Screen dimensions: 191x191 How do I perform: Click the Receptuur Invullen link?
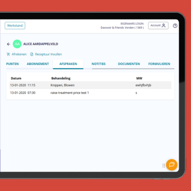pos(49,54)
